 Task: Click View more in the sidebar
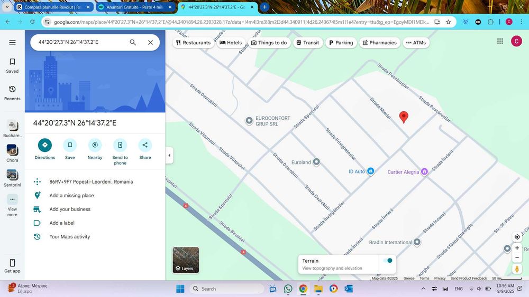(x=12, y=206)
